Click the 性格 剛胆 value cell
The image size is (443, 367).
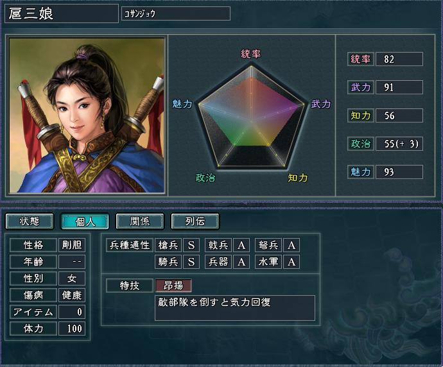(x=72, y=244)
